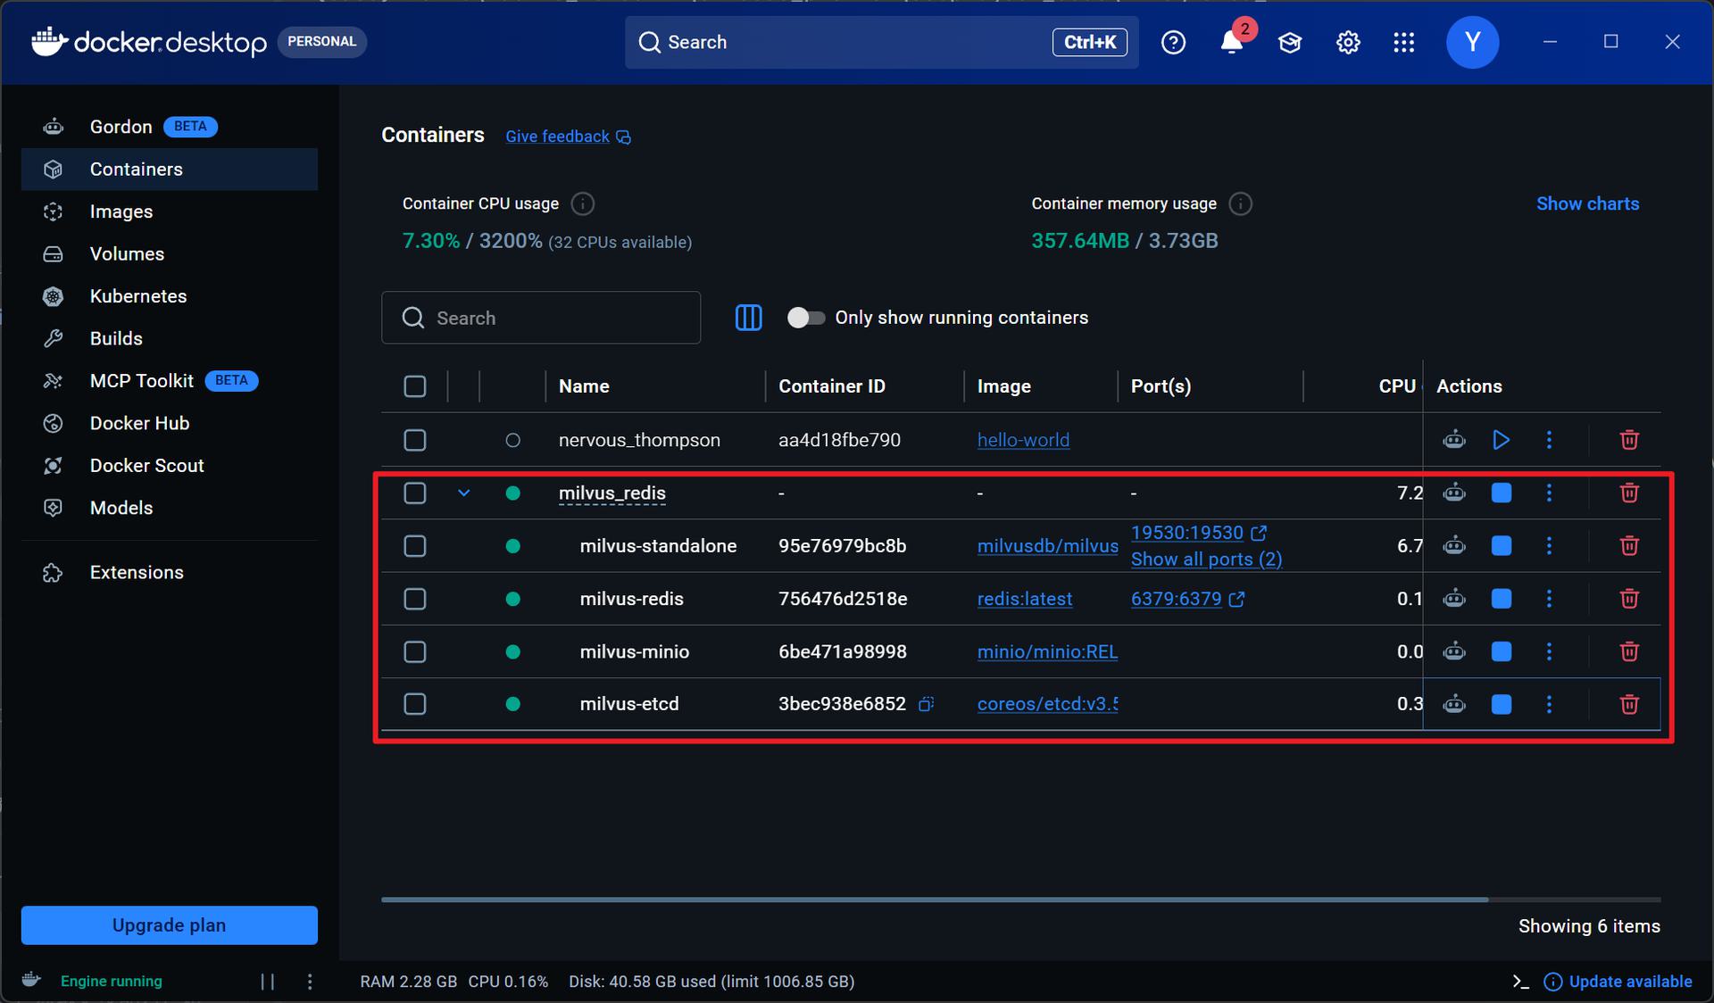Check the milvus-minio row checkbox
Image resolution: width=1714 pixels, height=1003 pixels.
pyautogui.click(x=415, y=651)
